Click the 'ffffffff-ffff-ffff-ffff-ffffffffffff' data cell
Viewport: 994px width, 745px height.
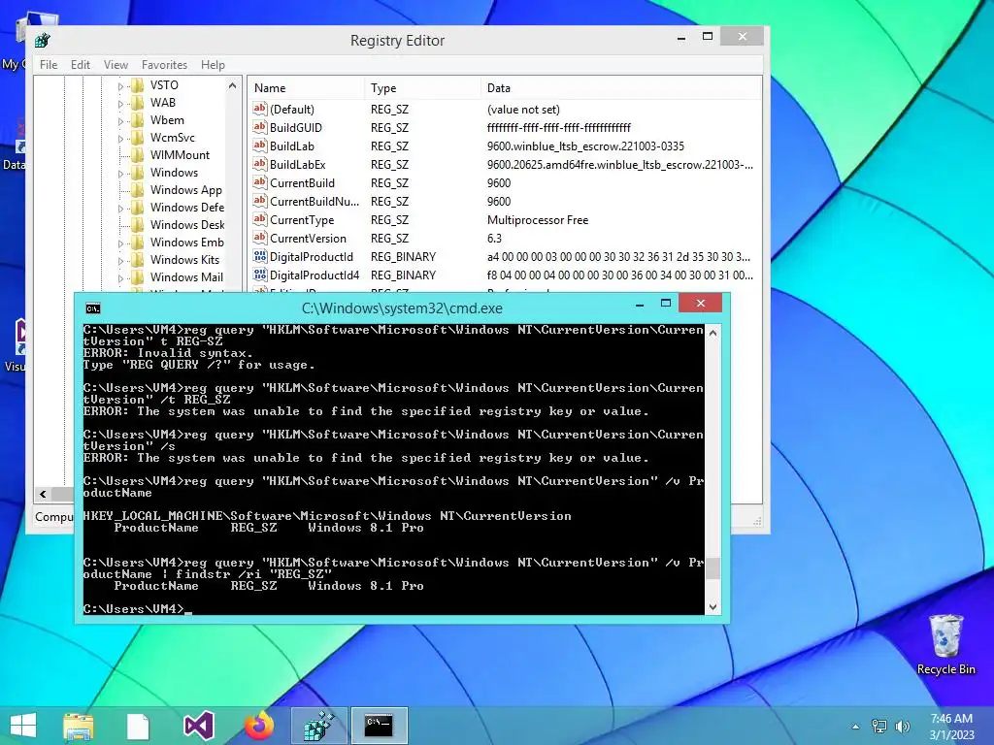click(558, 128)
